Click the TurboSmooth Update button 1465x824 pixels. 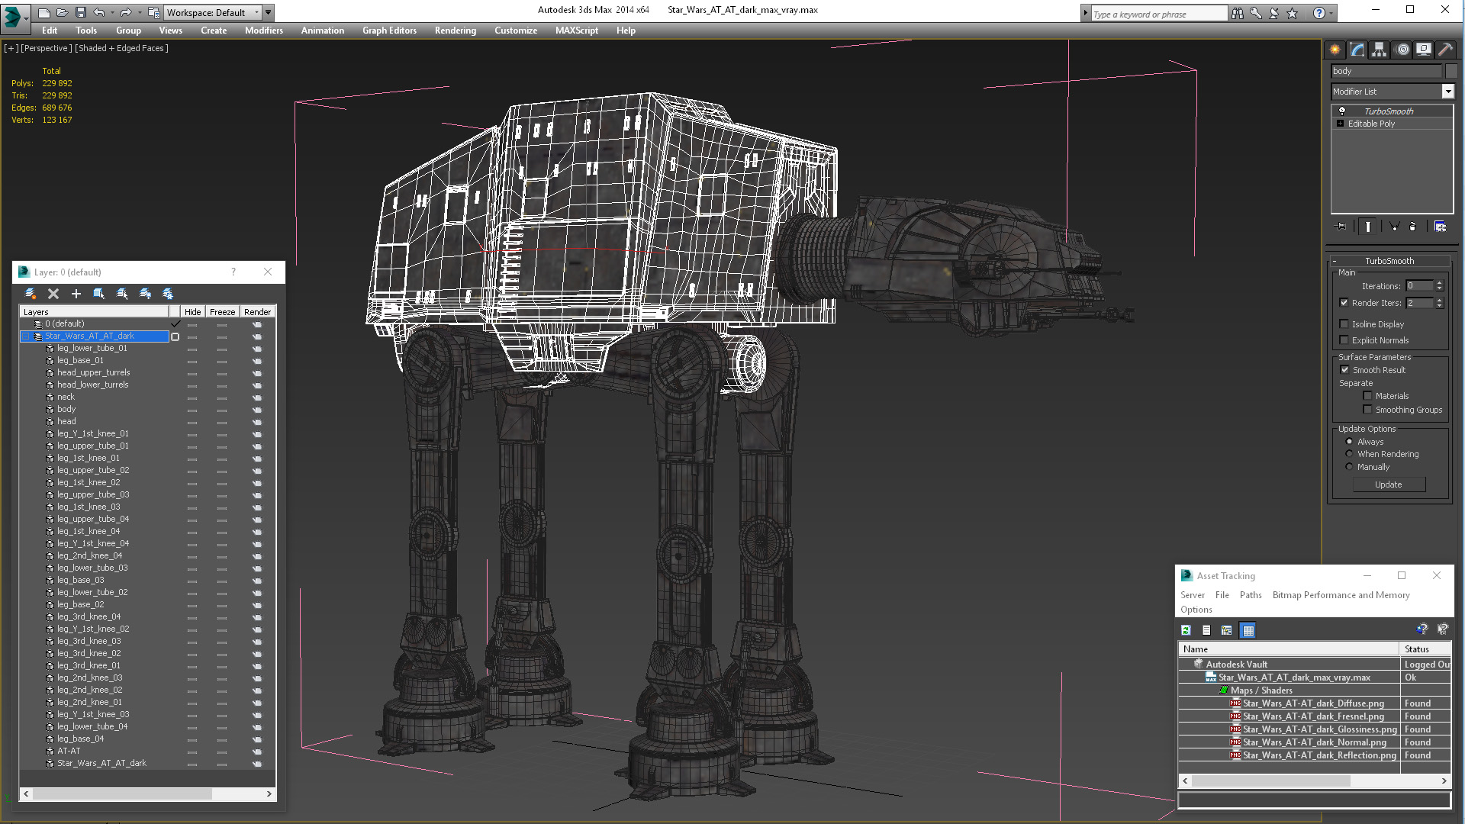point(1388,485)
